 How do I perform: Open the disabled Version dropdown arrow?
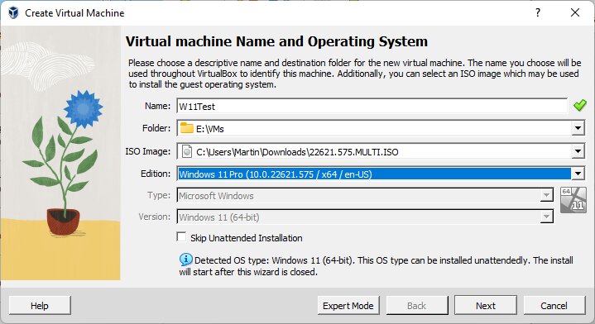[x=546, y=217]
